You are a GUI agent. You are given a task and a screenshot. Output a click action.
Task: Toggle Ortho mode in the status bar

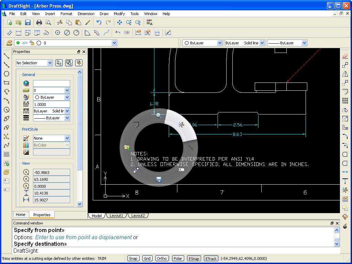[x=162, y=258]
